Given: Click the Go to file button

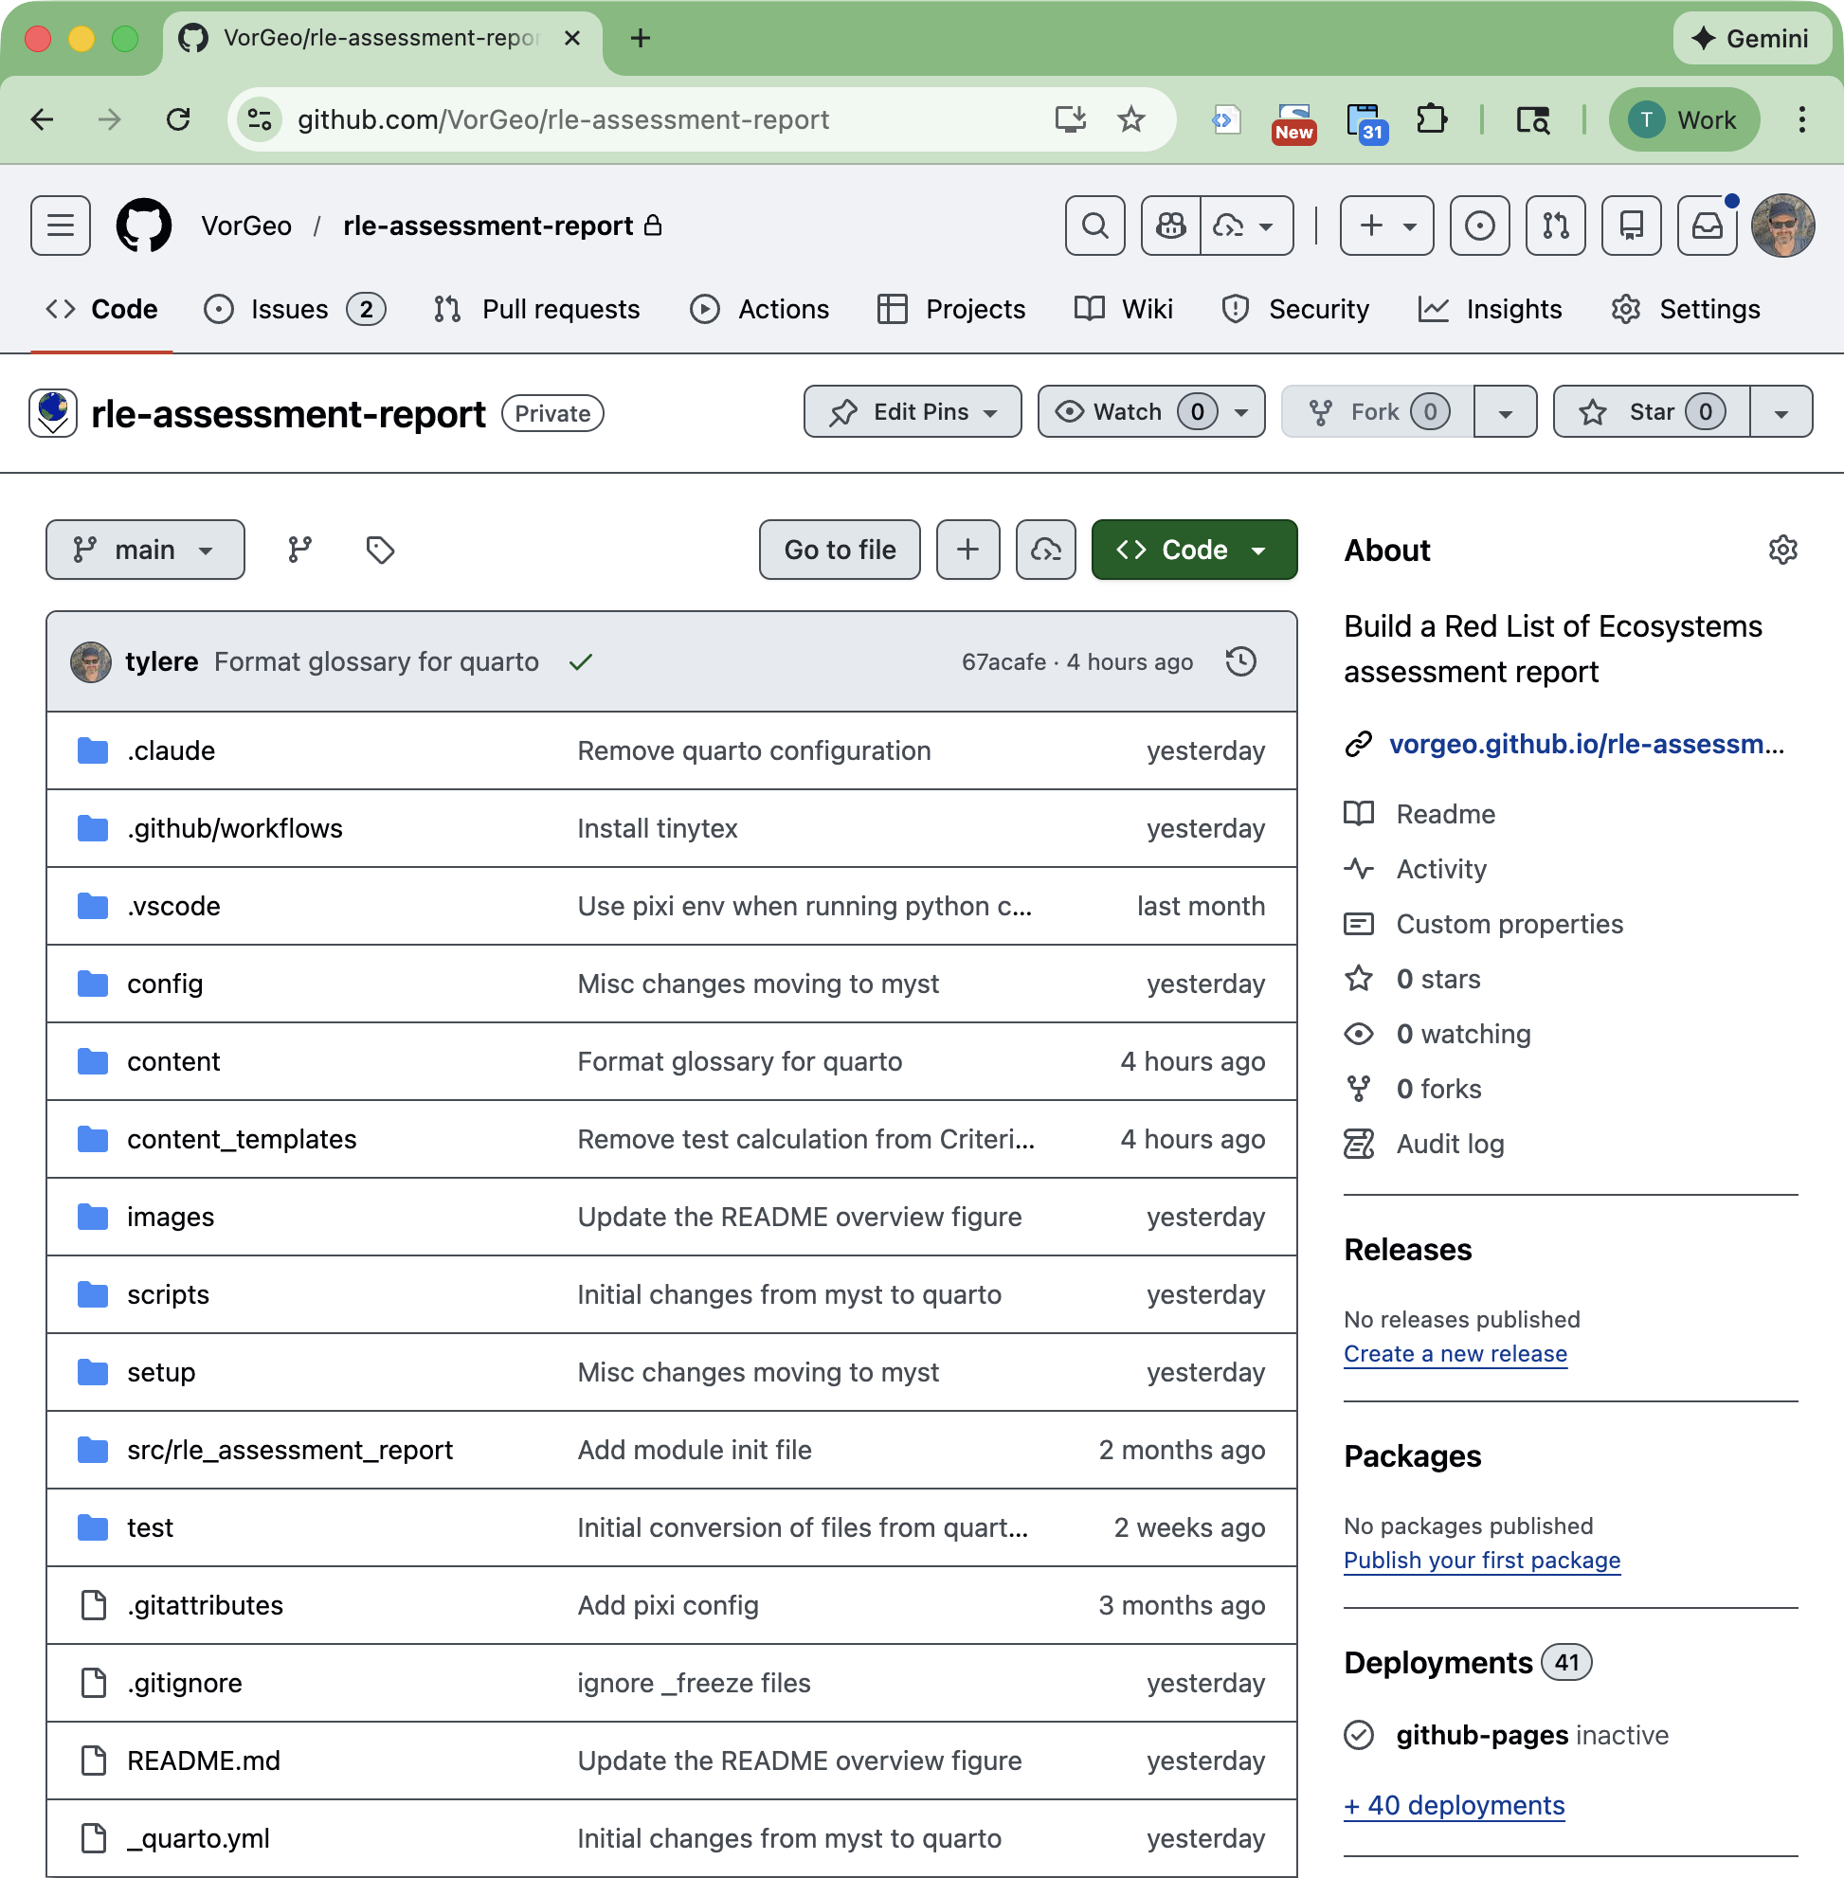Looking at the screenshot, I should tap(839, 550).
